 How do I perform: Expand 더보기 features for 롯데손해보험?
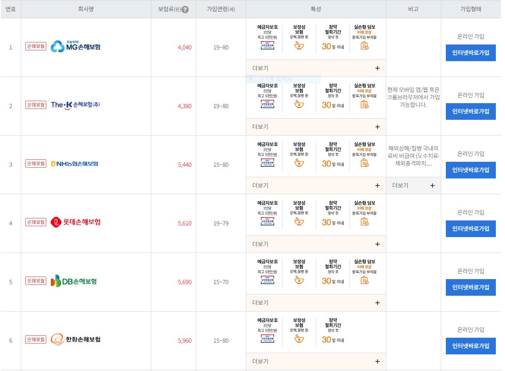click(316, 244)
